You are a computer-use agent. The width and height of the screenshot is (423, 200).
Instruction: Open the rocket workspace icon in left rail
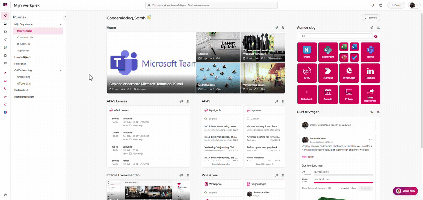point(5,16)
